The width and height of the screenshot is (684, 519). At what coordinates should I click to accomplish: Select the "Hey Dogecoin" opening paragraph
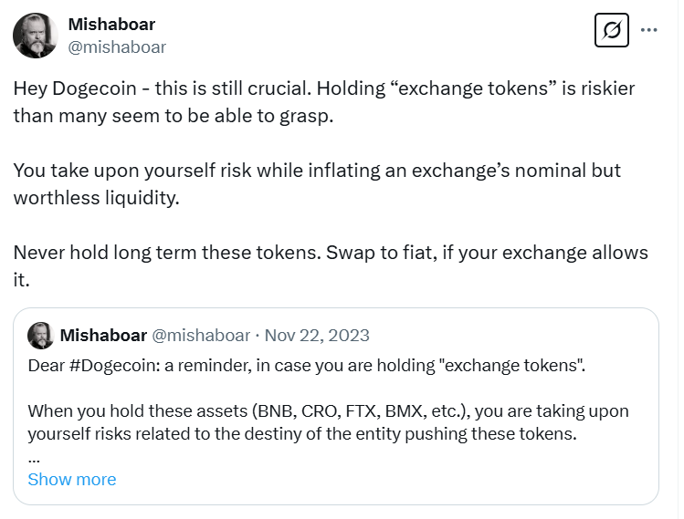324,102
